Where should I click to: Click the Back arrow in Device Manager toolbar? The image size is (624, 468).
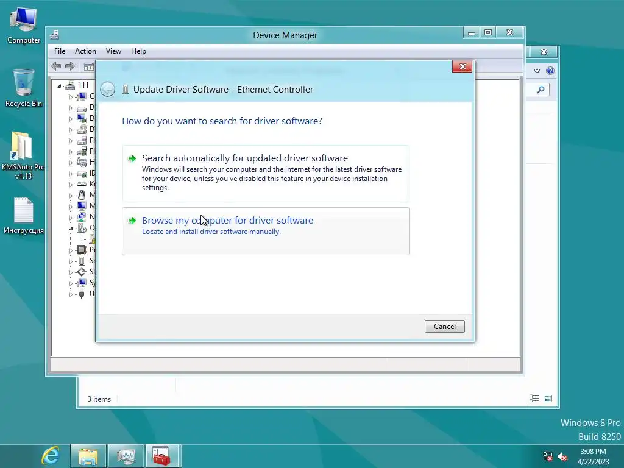56,66
